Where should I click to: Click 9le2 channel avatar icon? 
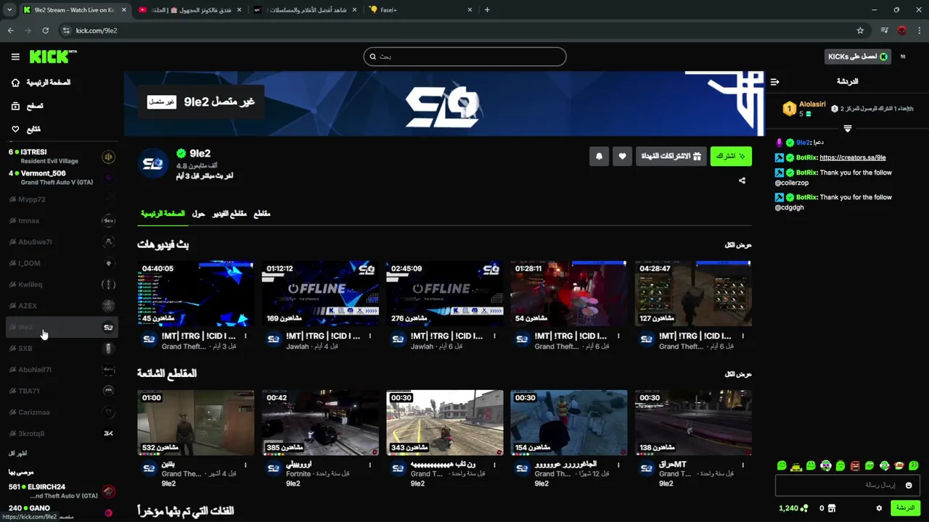pyautogui.click(x=153, y=163)
